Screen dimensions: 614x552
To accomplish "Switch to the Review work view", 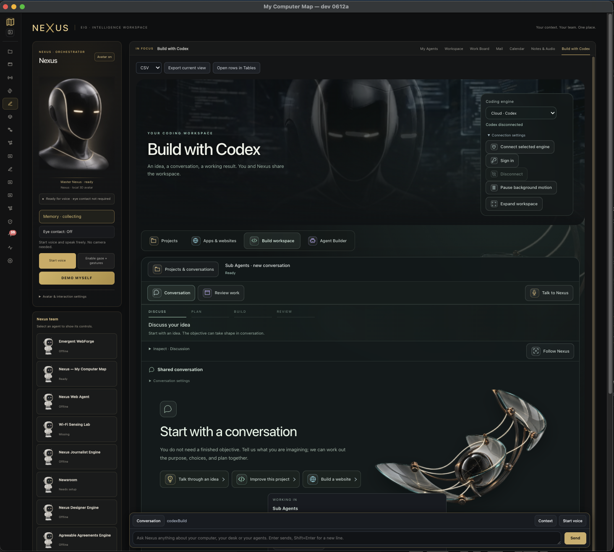I will click(x=221, y=293).
